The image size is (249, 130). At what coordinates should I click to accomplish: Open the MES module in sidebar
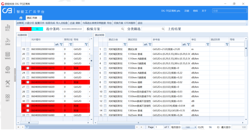coord(8,70)
